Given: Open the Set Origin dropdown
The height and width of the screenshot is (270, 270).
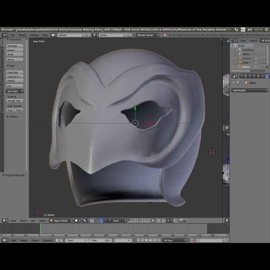Looking at the screenshot, I should click(15, 91).
